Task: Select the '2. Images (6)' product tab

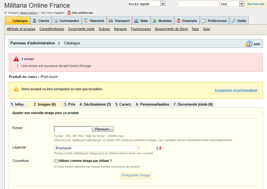Action: coord(45,104)
